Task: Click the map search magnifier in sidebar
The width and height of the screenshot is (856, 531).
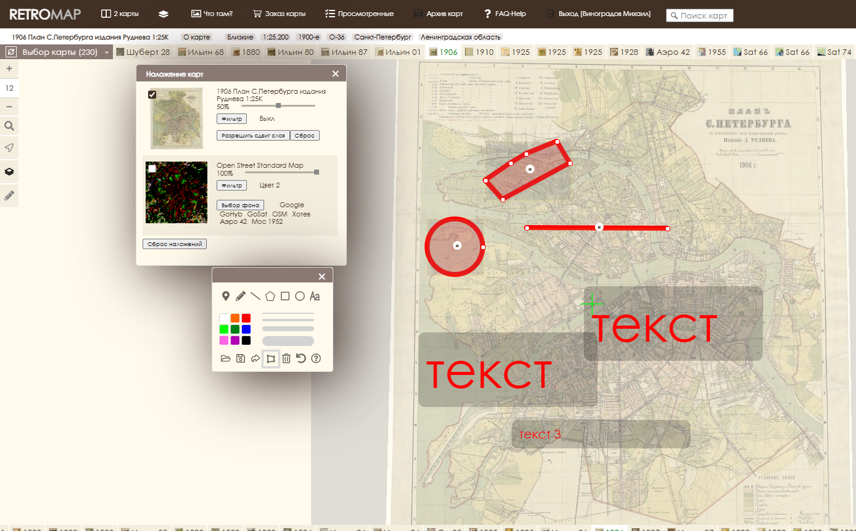Action: click(9, 126)
